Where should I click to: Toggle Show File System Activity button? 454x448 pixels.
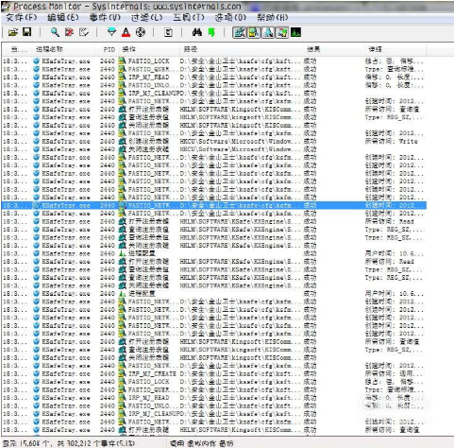pos(254,32)
